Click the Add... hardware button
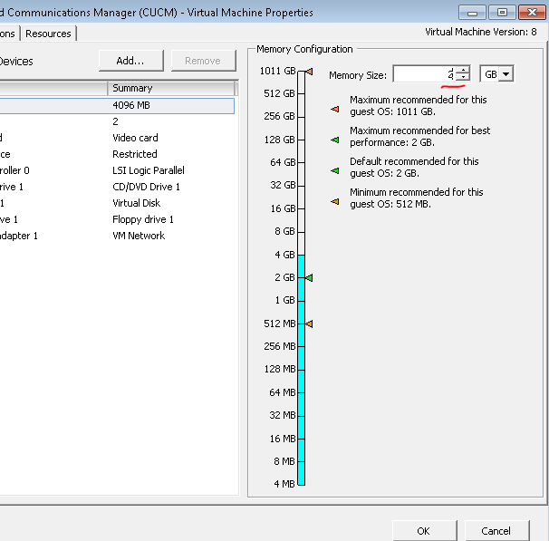549x541 pixels. click(x=131, y=61)
